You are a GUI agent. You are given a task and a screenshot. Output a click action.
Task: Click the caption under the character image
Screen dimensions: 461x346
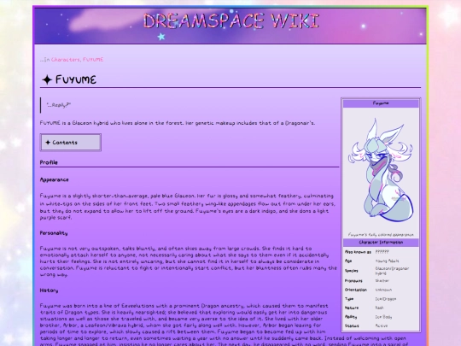tap(381, 235)
